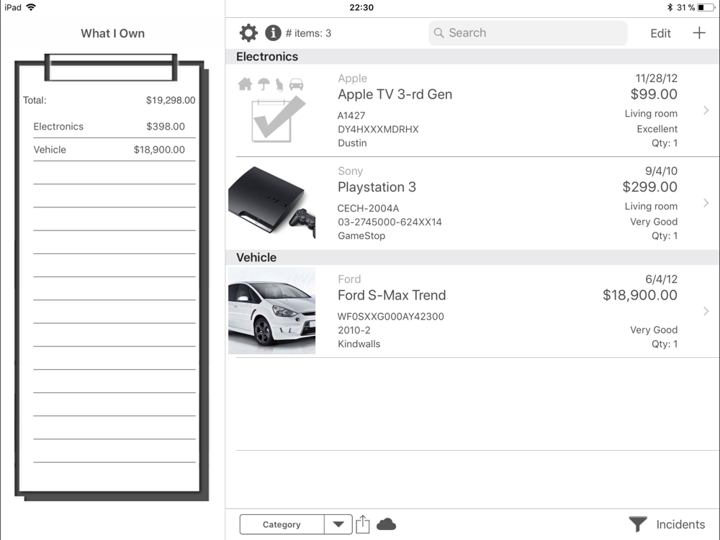
Task: Select the 'Ford S-Max Trend' title
Action: [x=392, y=294]
